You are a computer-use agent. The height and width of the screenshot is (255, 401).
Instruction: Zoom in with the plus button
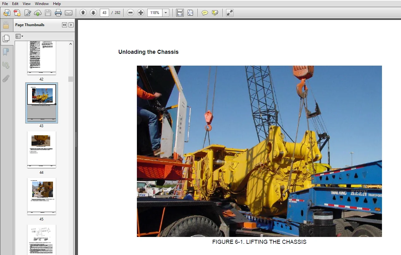pos(141,13)
